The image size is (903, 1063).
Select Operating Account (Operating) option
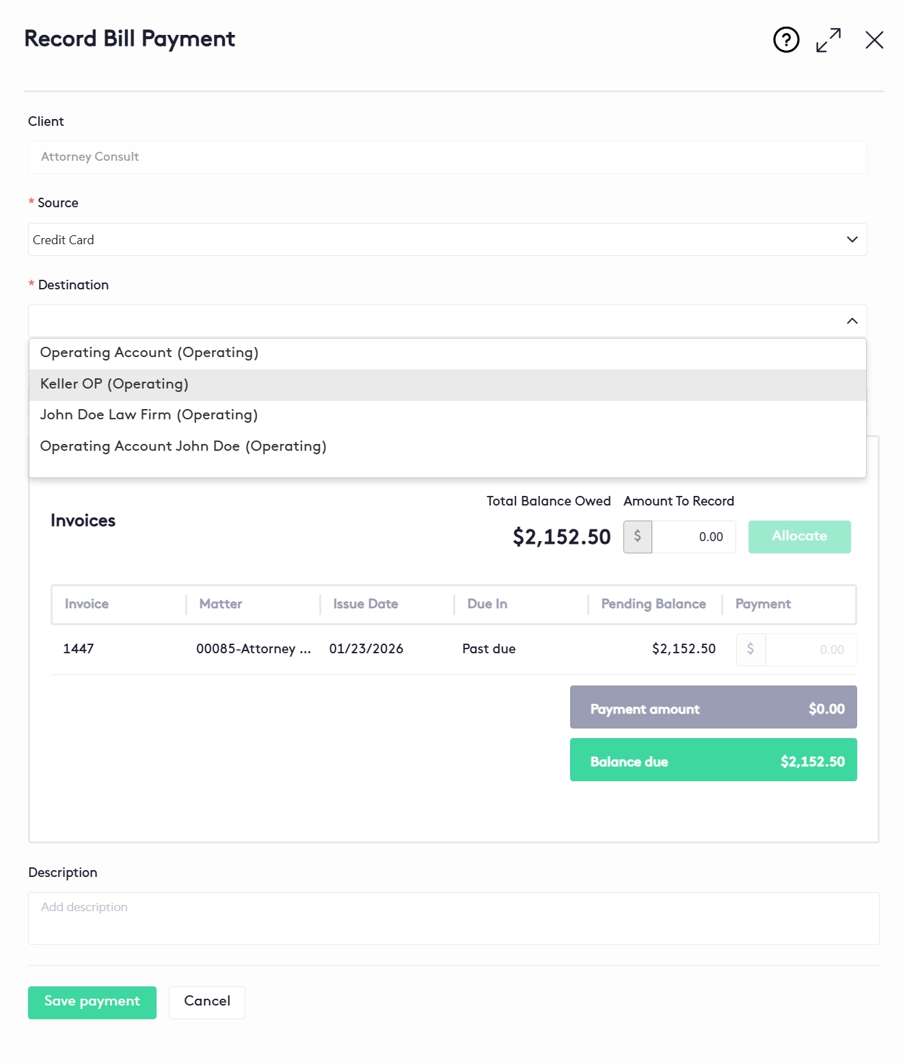tap(149, 352)
